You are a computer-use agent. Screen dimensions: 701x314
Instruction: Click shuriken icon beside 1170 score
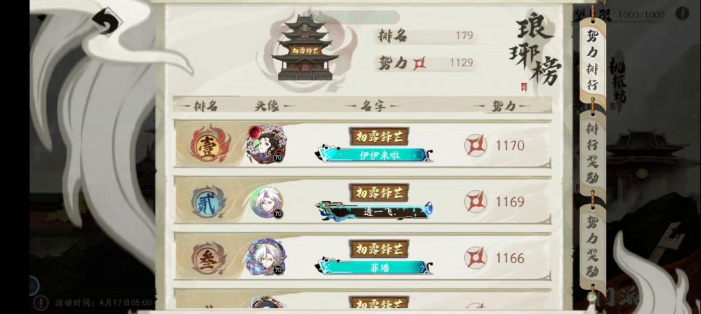tap(475, 146)
